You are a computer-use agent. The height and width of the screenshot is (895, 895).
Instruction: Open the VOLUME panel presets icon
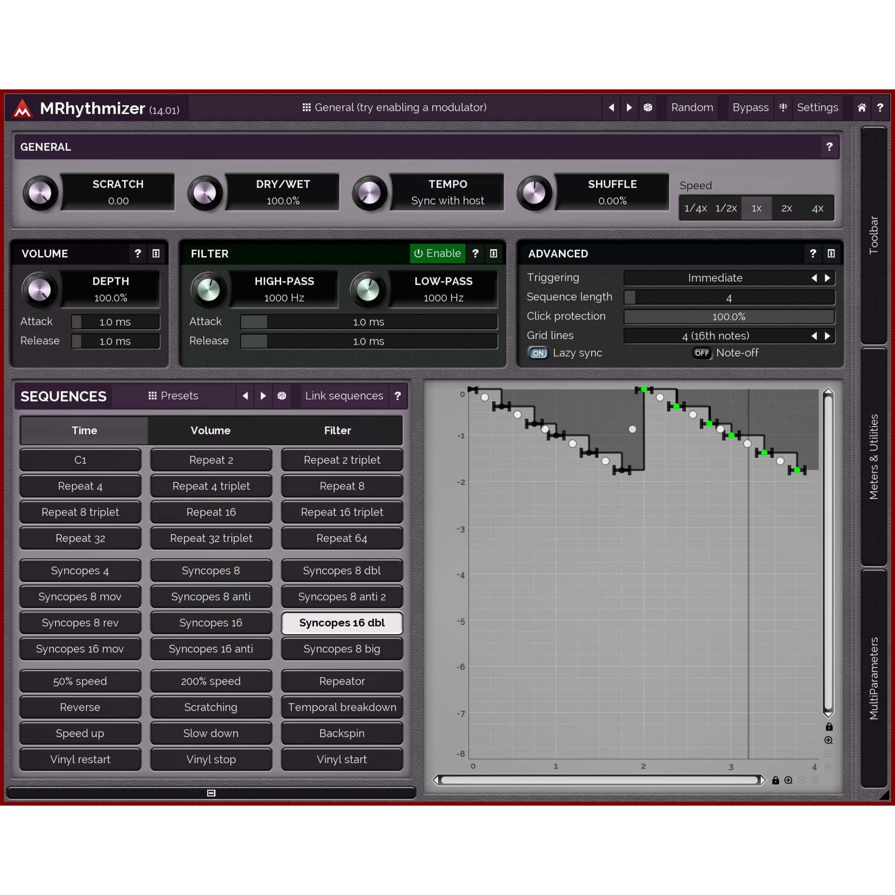[x=156, y=253]
